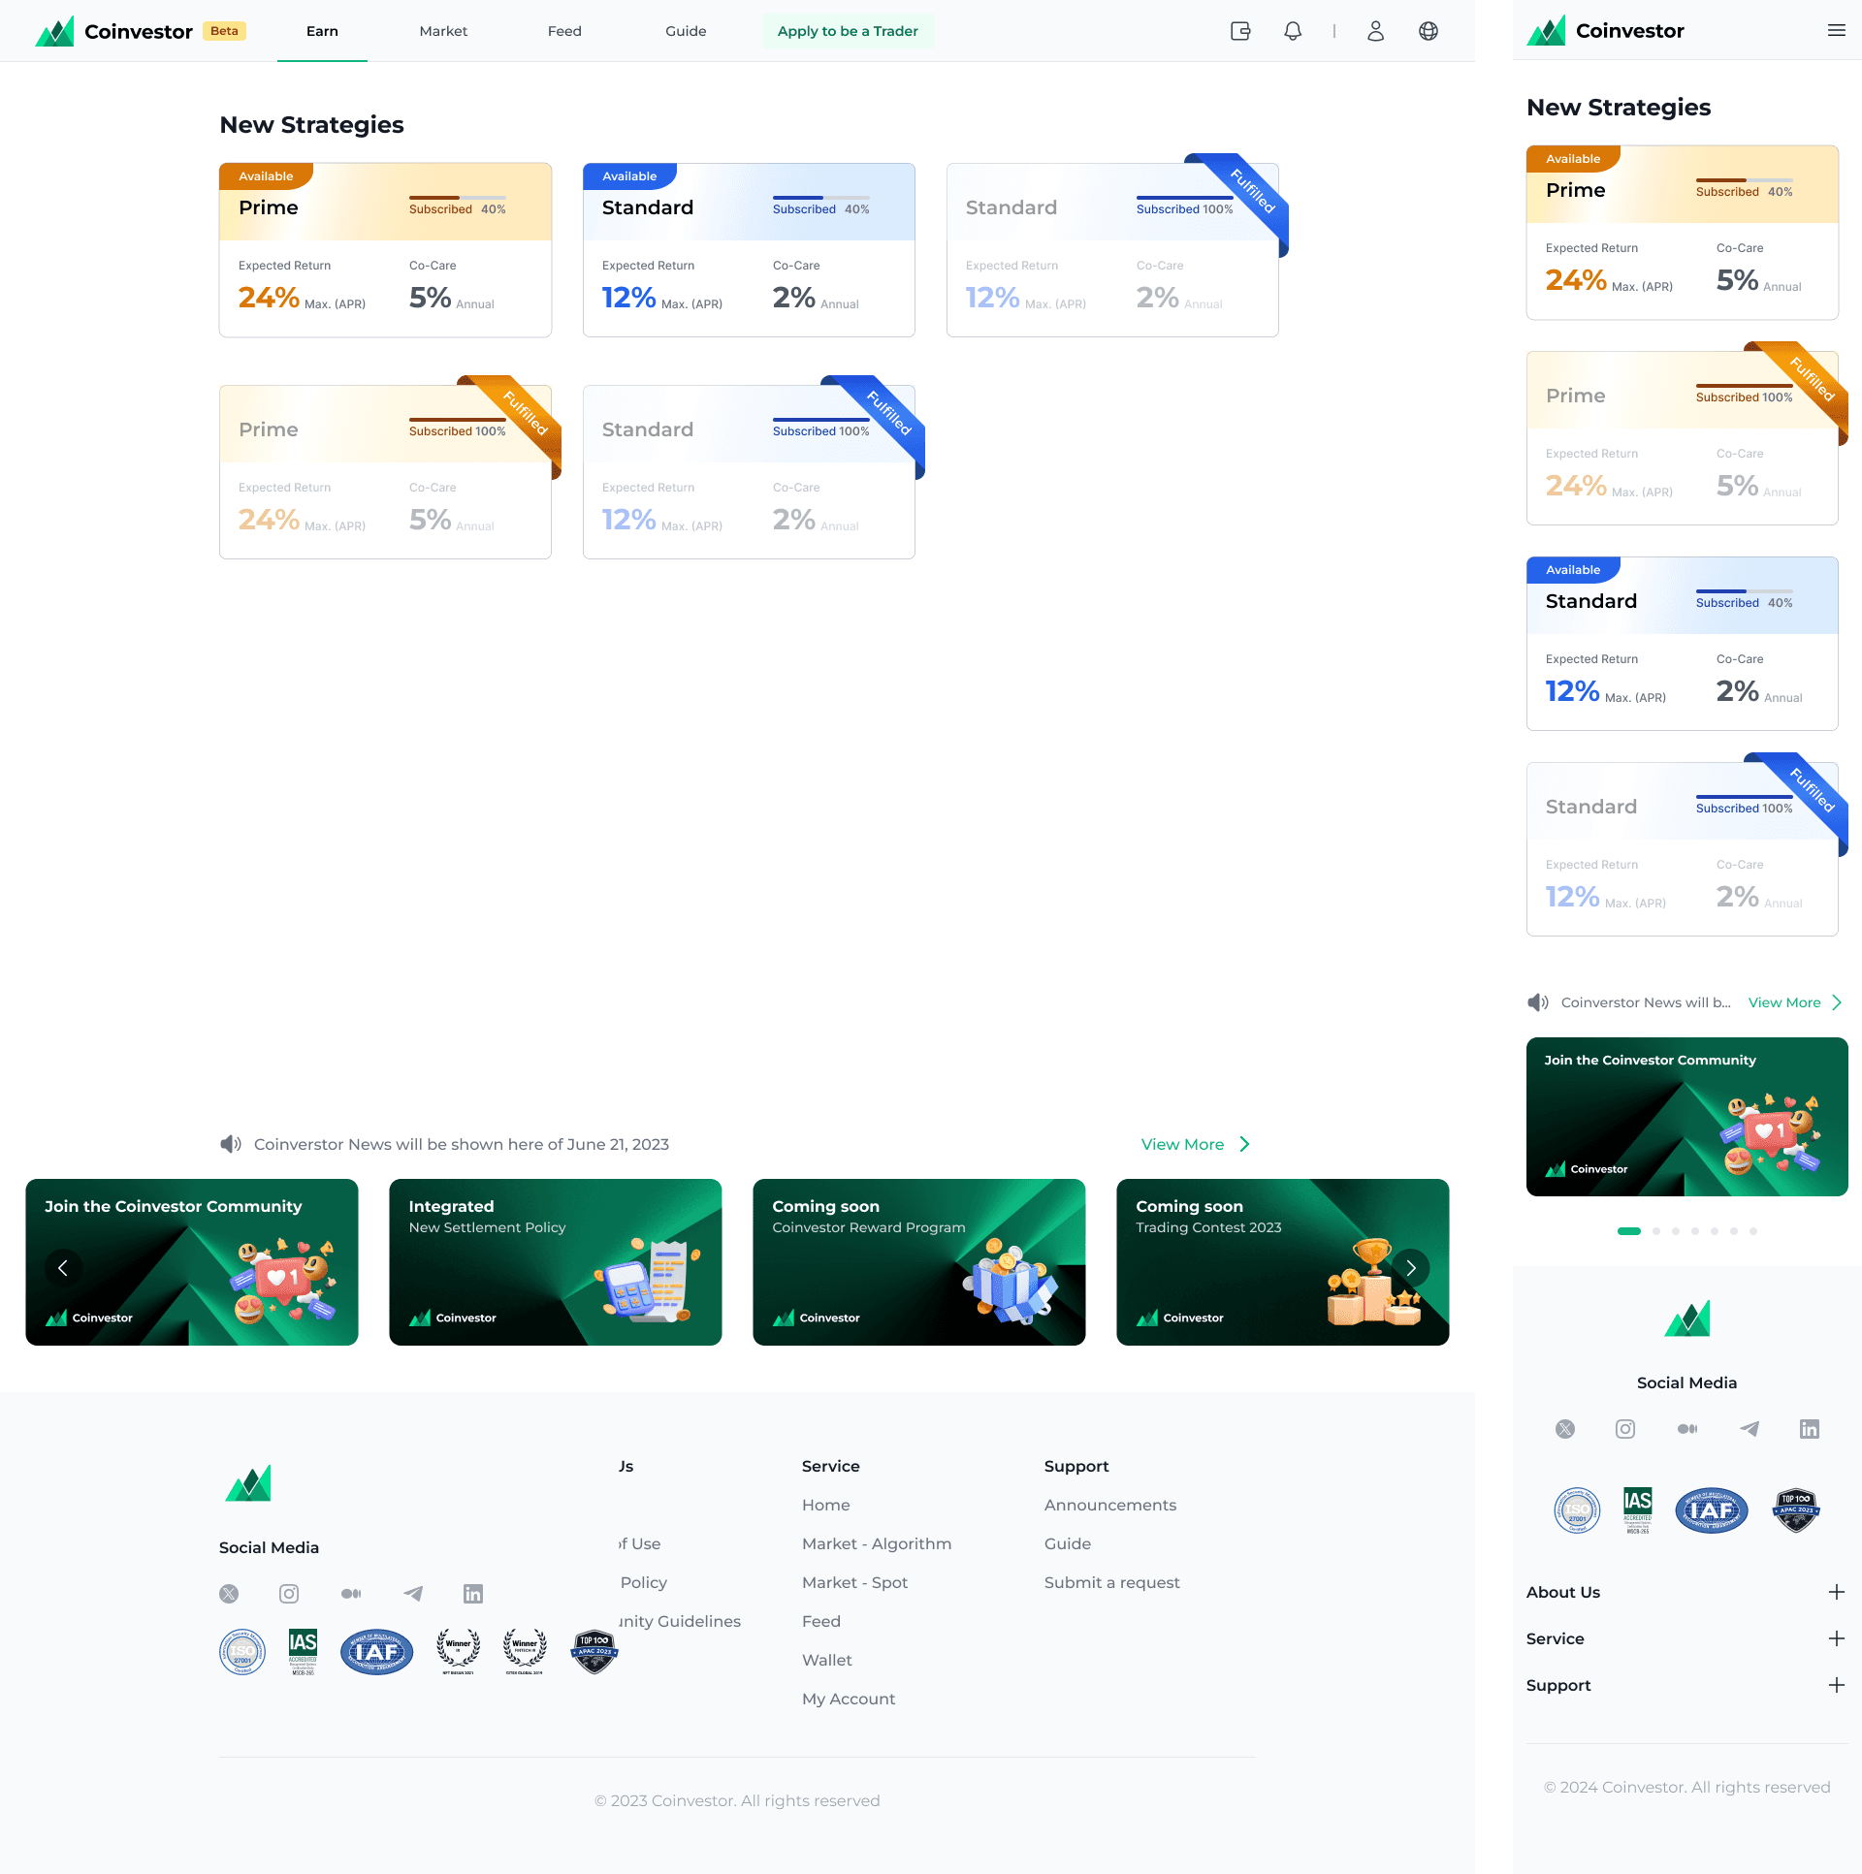Open X (Twitter) icon in desktop footer
1862x1874 pixels.
229,1594
